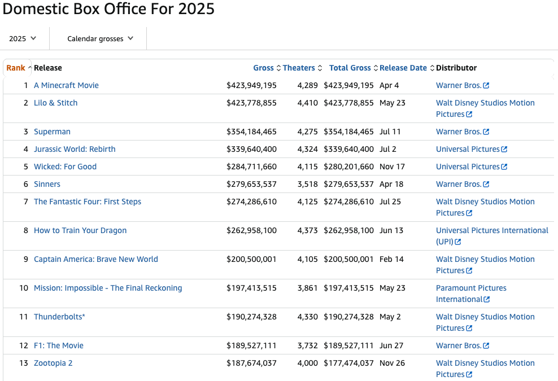Click Warner Bros. distributor for Superman

(x=458, y=132)
